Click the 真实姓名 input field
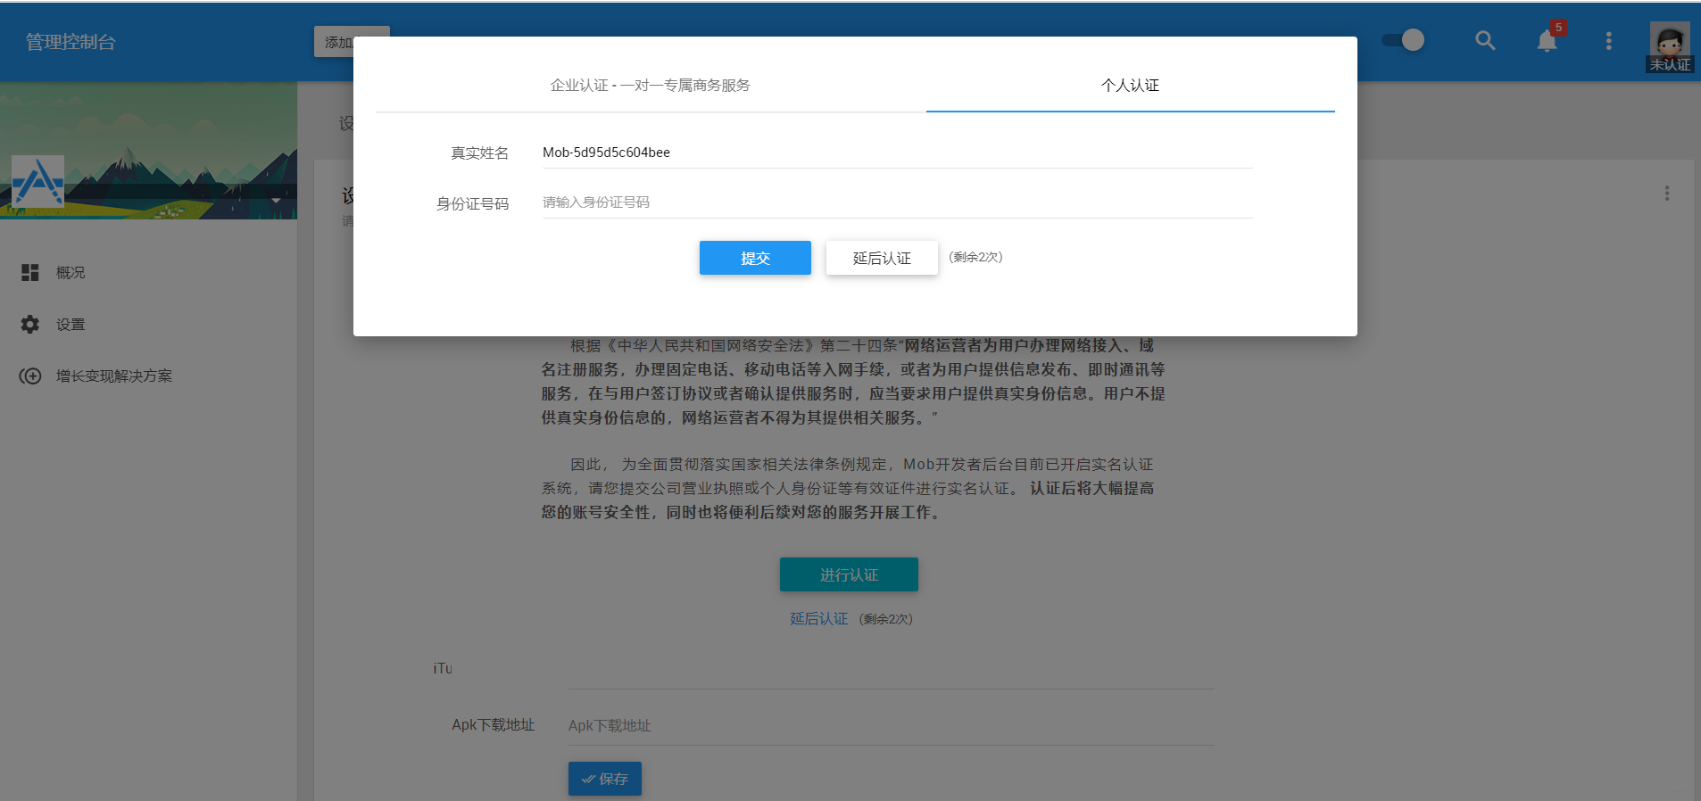Screen dimensions: 1701x801 (897, 153)
